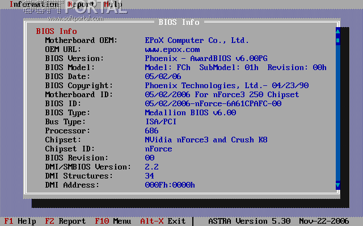Click the scrollbar down arrow
363x226 pixels.
pos(338,185)
